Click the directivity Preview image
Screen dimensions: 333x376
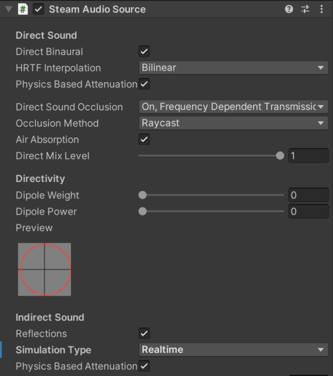(x=44, y=269)
